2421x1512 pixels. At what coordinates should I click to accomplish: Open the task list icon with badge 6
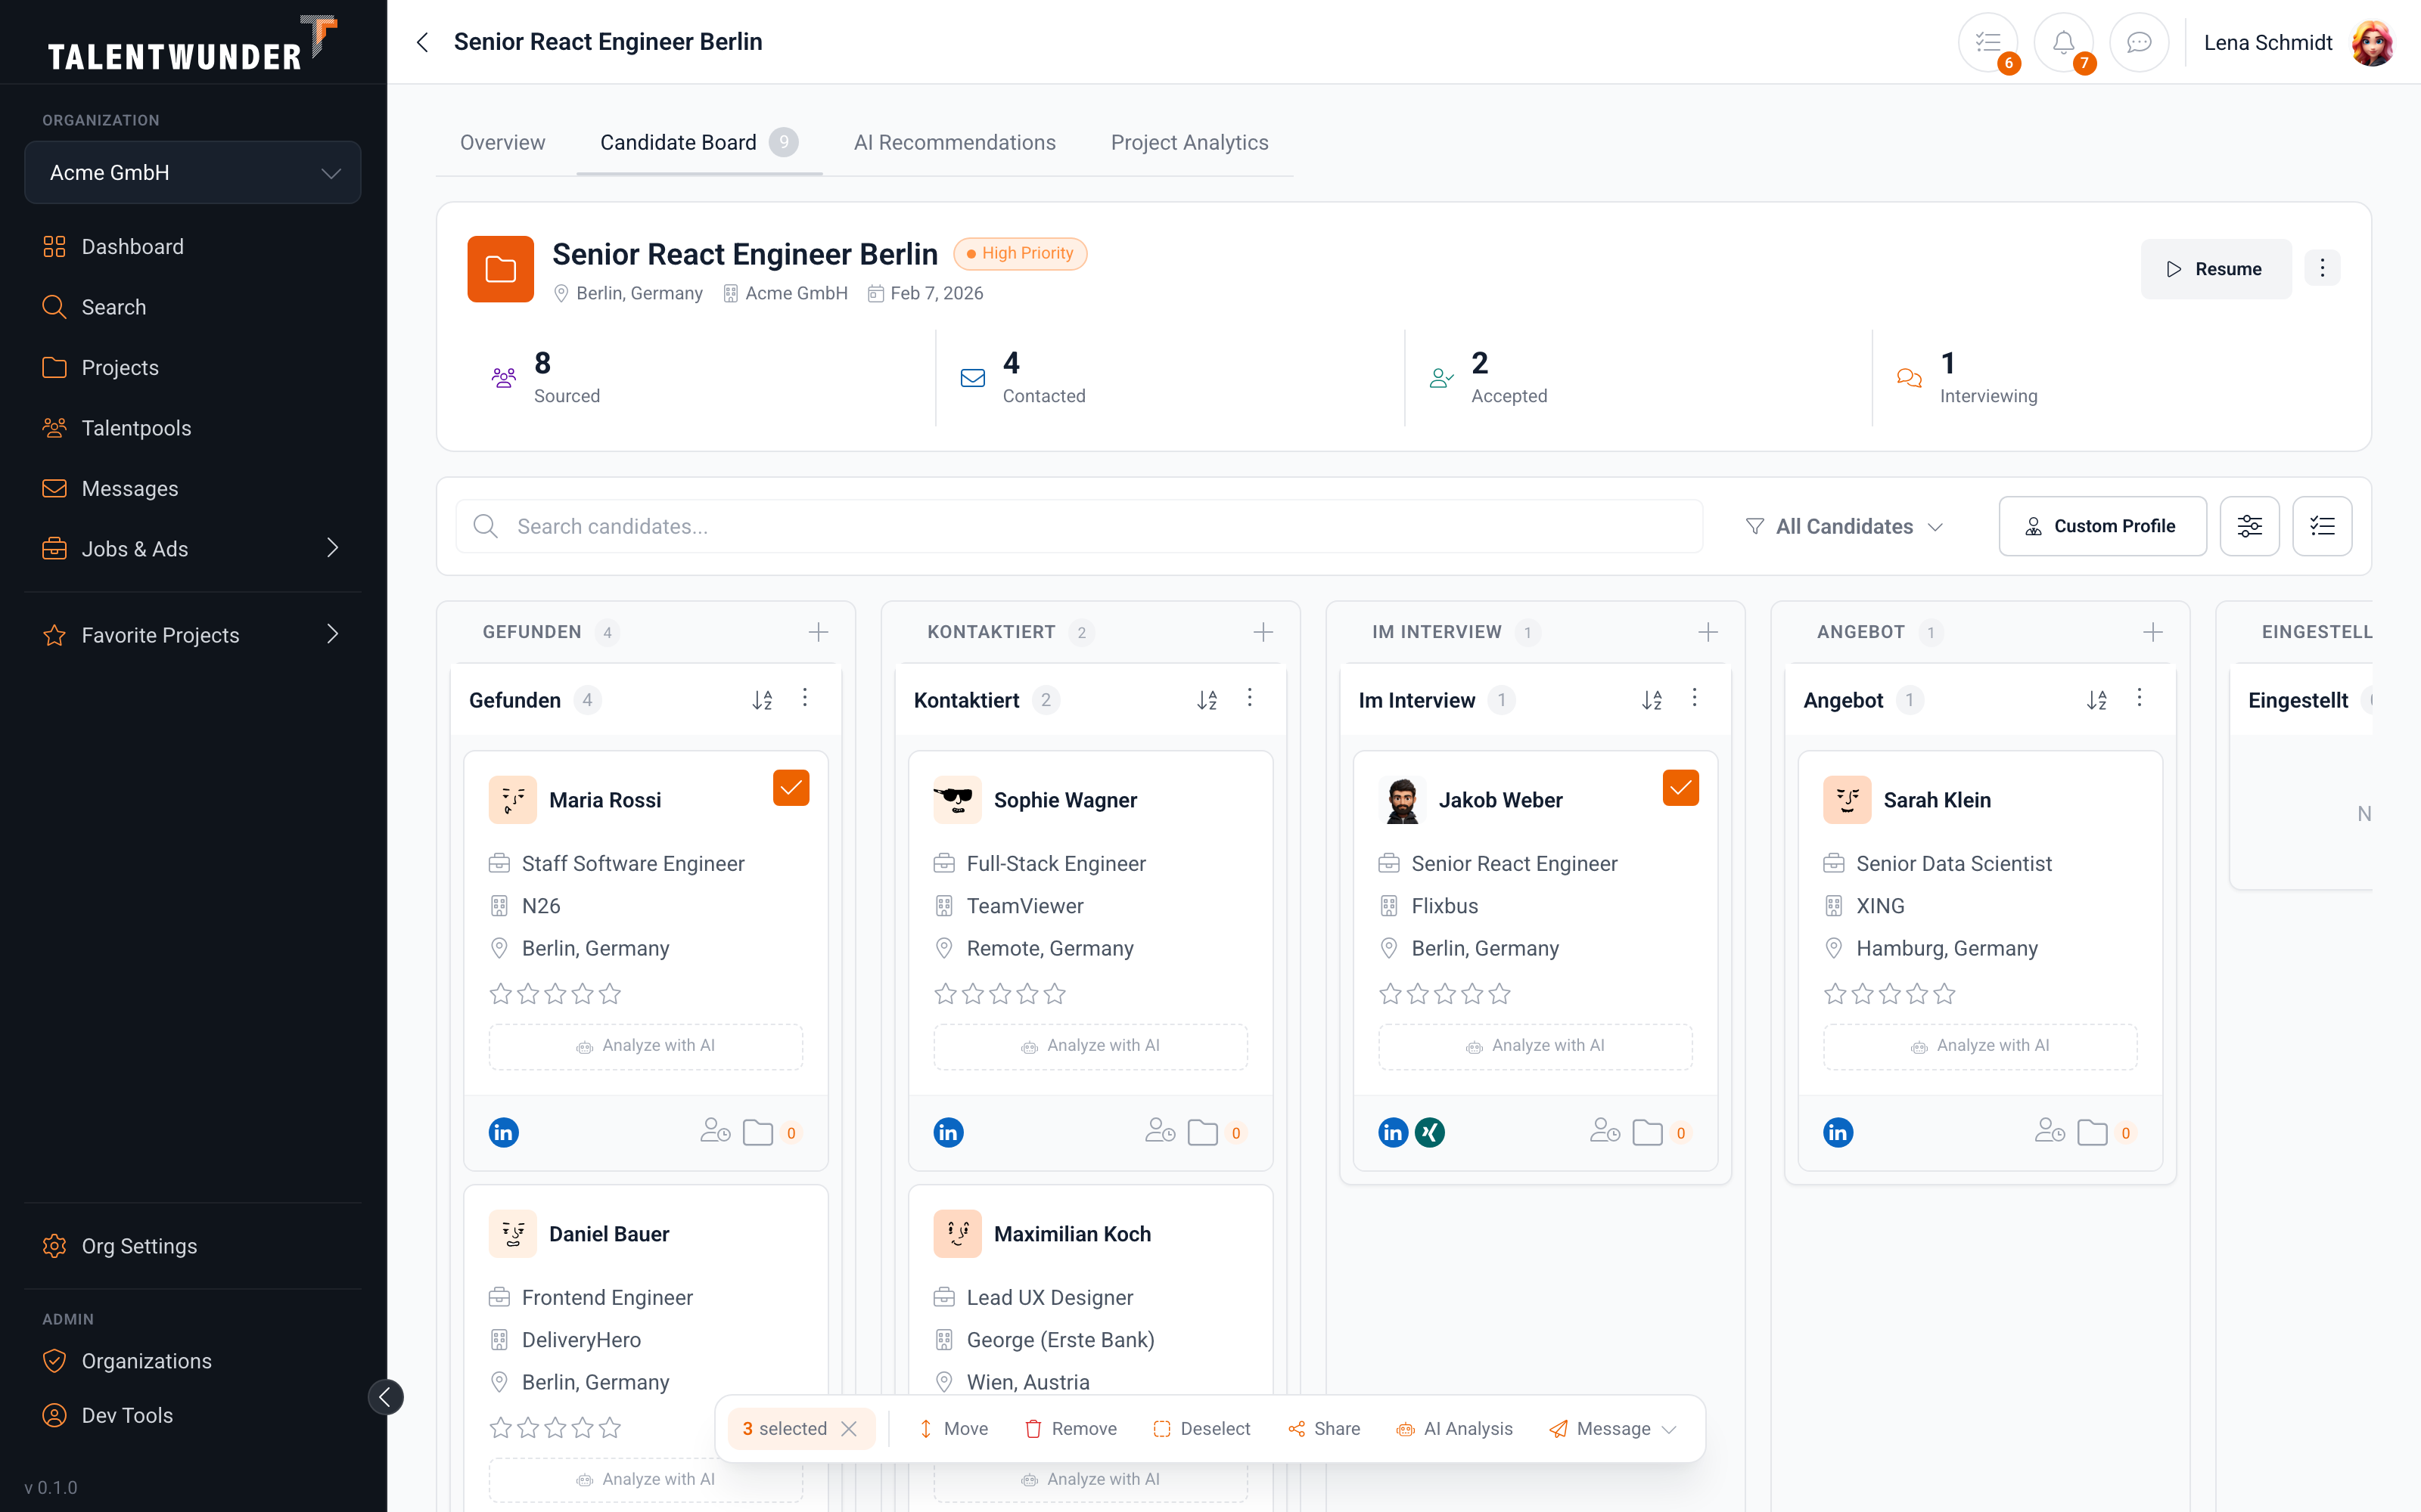tap(1987, 42)
